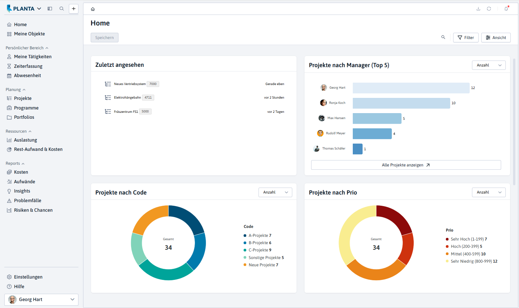Click the Sonstige Projekte legend entry

tap(264, 258)
